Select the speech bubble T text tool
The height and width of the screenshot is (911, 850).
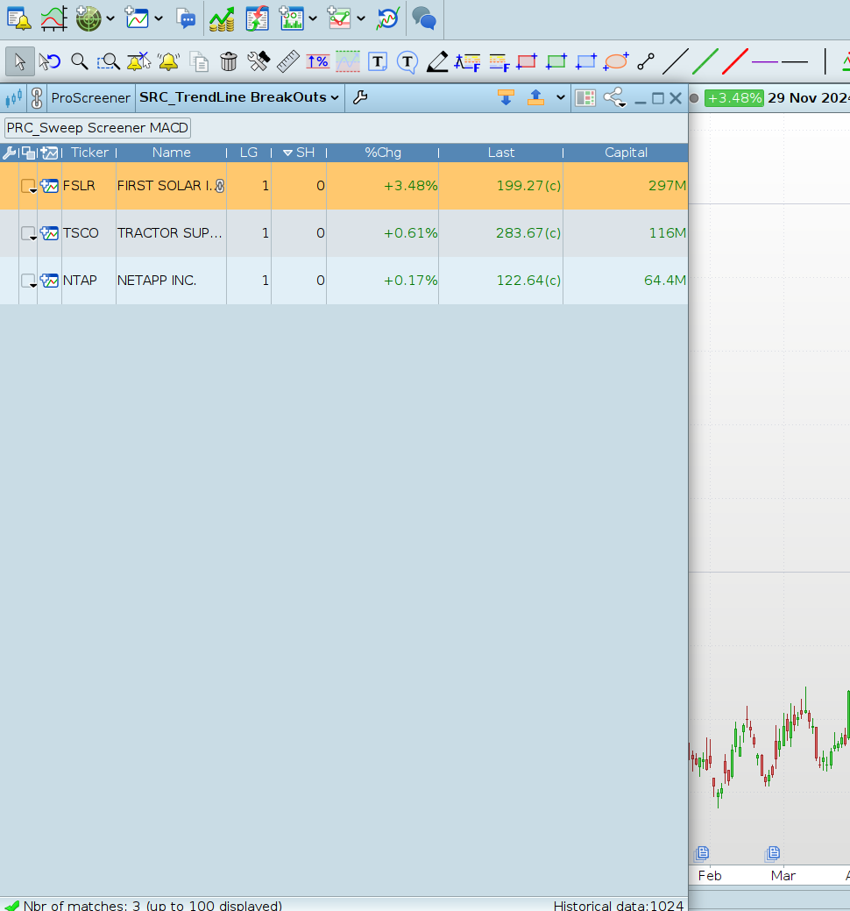[x=407, y=61]
